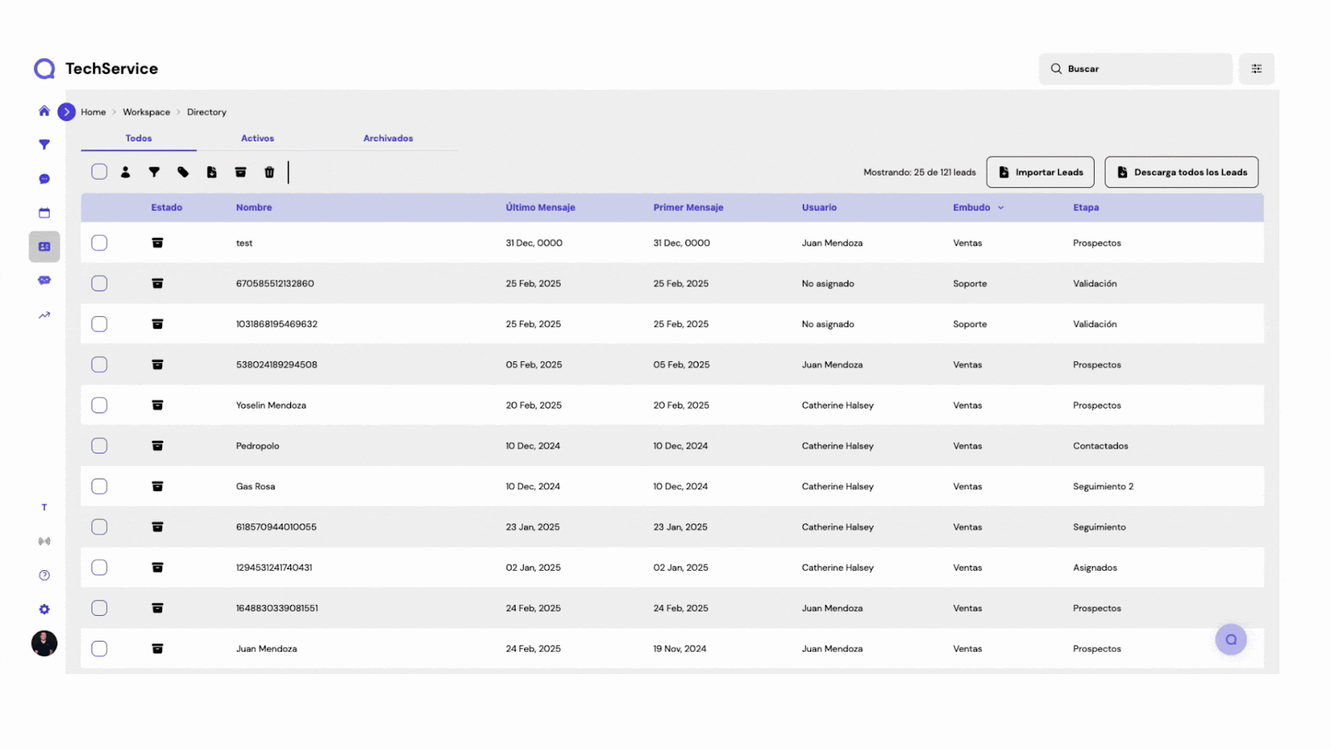Open the search filter options button
Viewport: 1331px width, 749px height.
coord(1256,69)
